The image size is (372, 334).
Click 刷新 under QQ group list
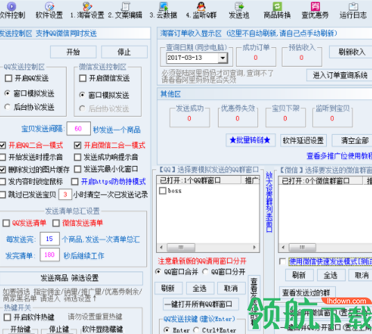(168, 288)
